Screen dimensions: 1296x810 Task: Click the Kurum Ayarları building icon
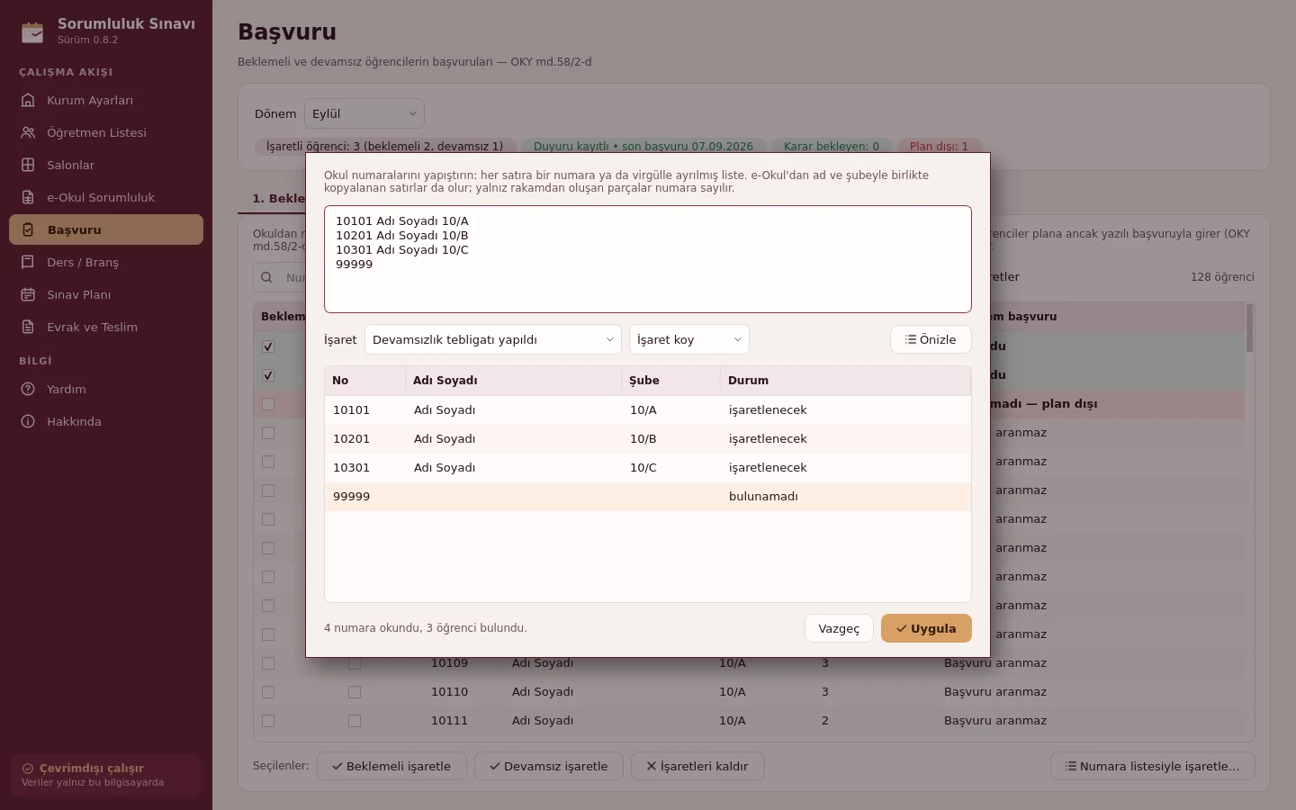[28, 100]
